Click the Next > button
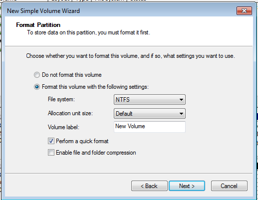This screenshot has height=200, width=258. point(187,186)
